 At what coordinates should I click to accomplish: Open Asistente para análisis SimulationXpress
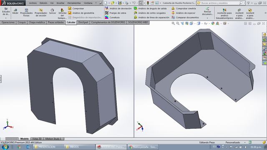pyautogui.click(x=224, y=13)
